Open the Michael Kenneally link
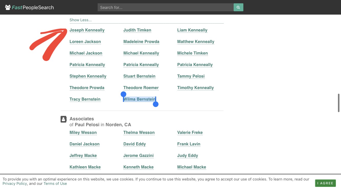Screen dimensions: 341x192 click(141, 53)
